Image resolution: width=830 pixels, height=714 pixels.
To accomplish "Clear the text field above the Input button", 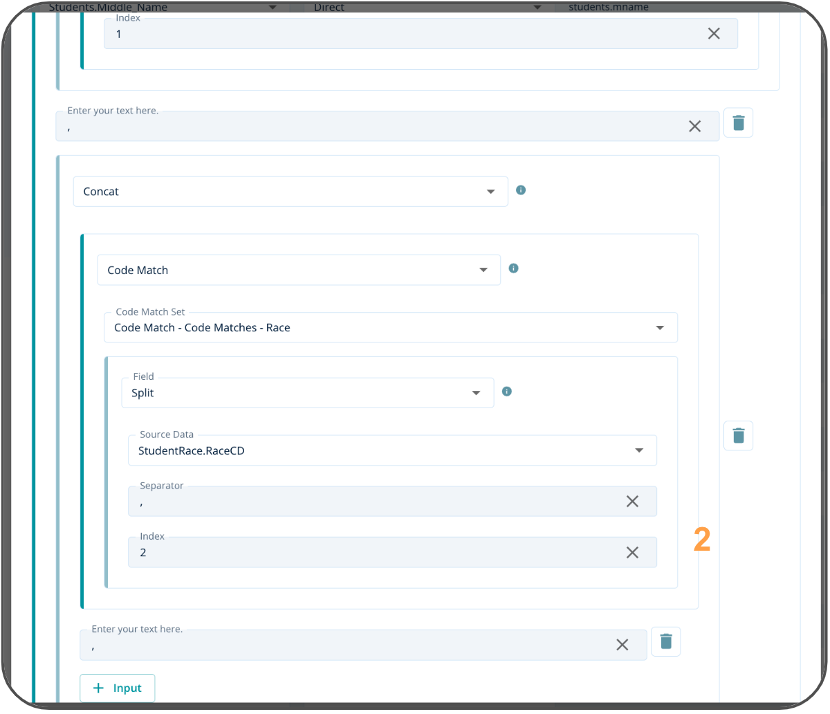I will tap(622, 645).
